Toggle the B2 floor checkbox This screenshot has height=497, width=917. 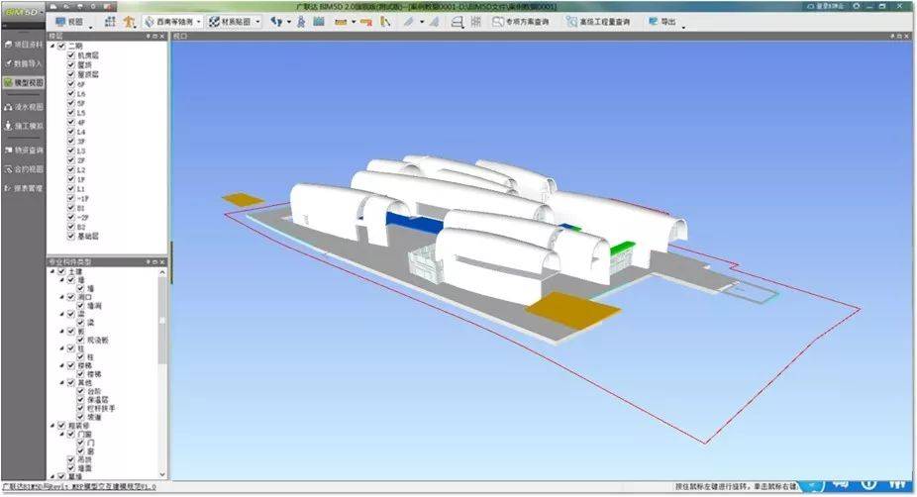tap(71, 227)
